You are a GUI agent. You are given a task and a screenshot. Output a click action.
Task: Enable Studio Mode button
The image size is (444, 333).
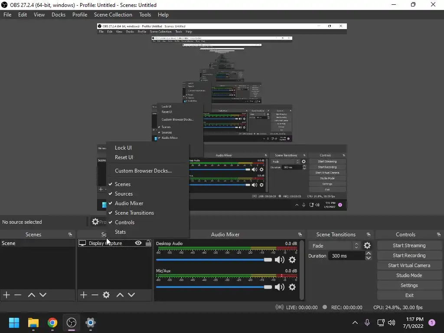409,275
